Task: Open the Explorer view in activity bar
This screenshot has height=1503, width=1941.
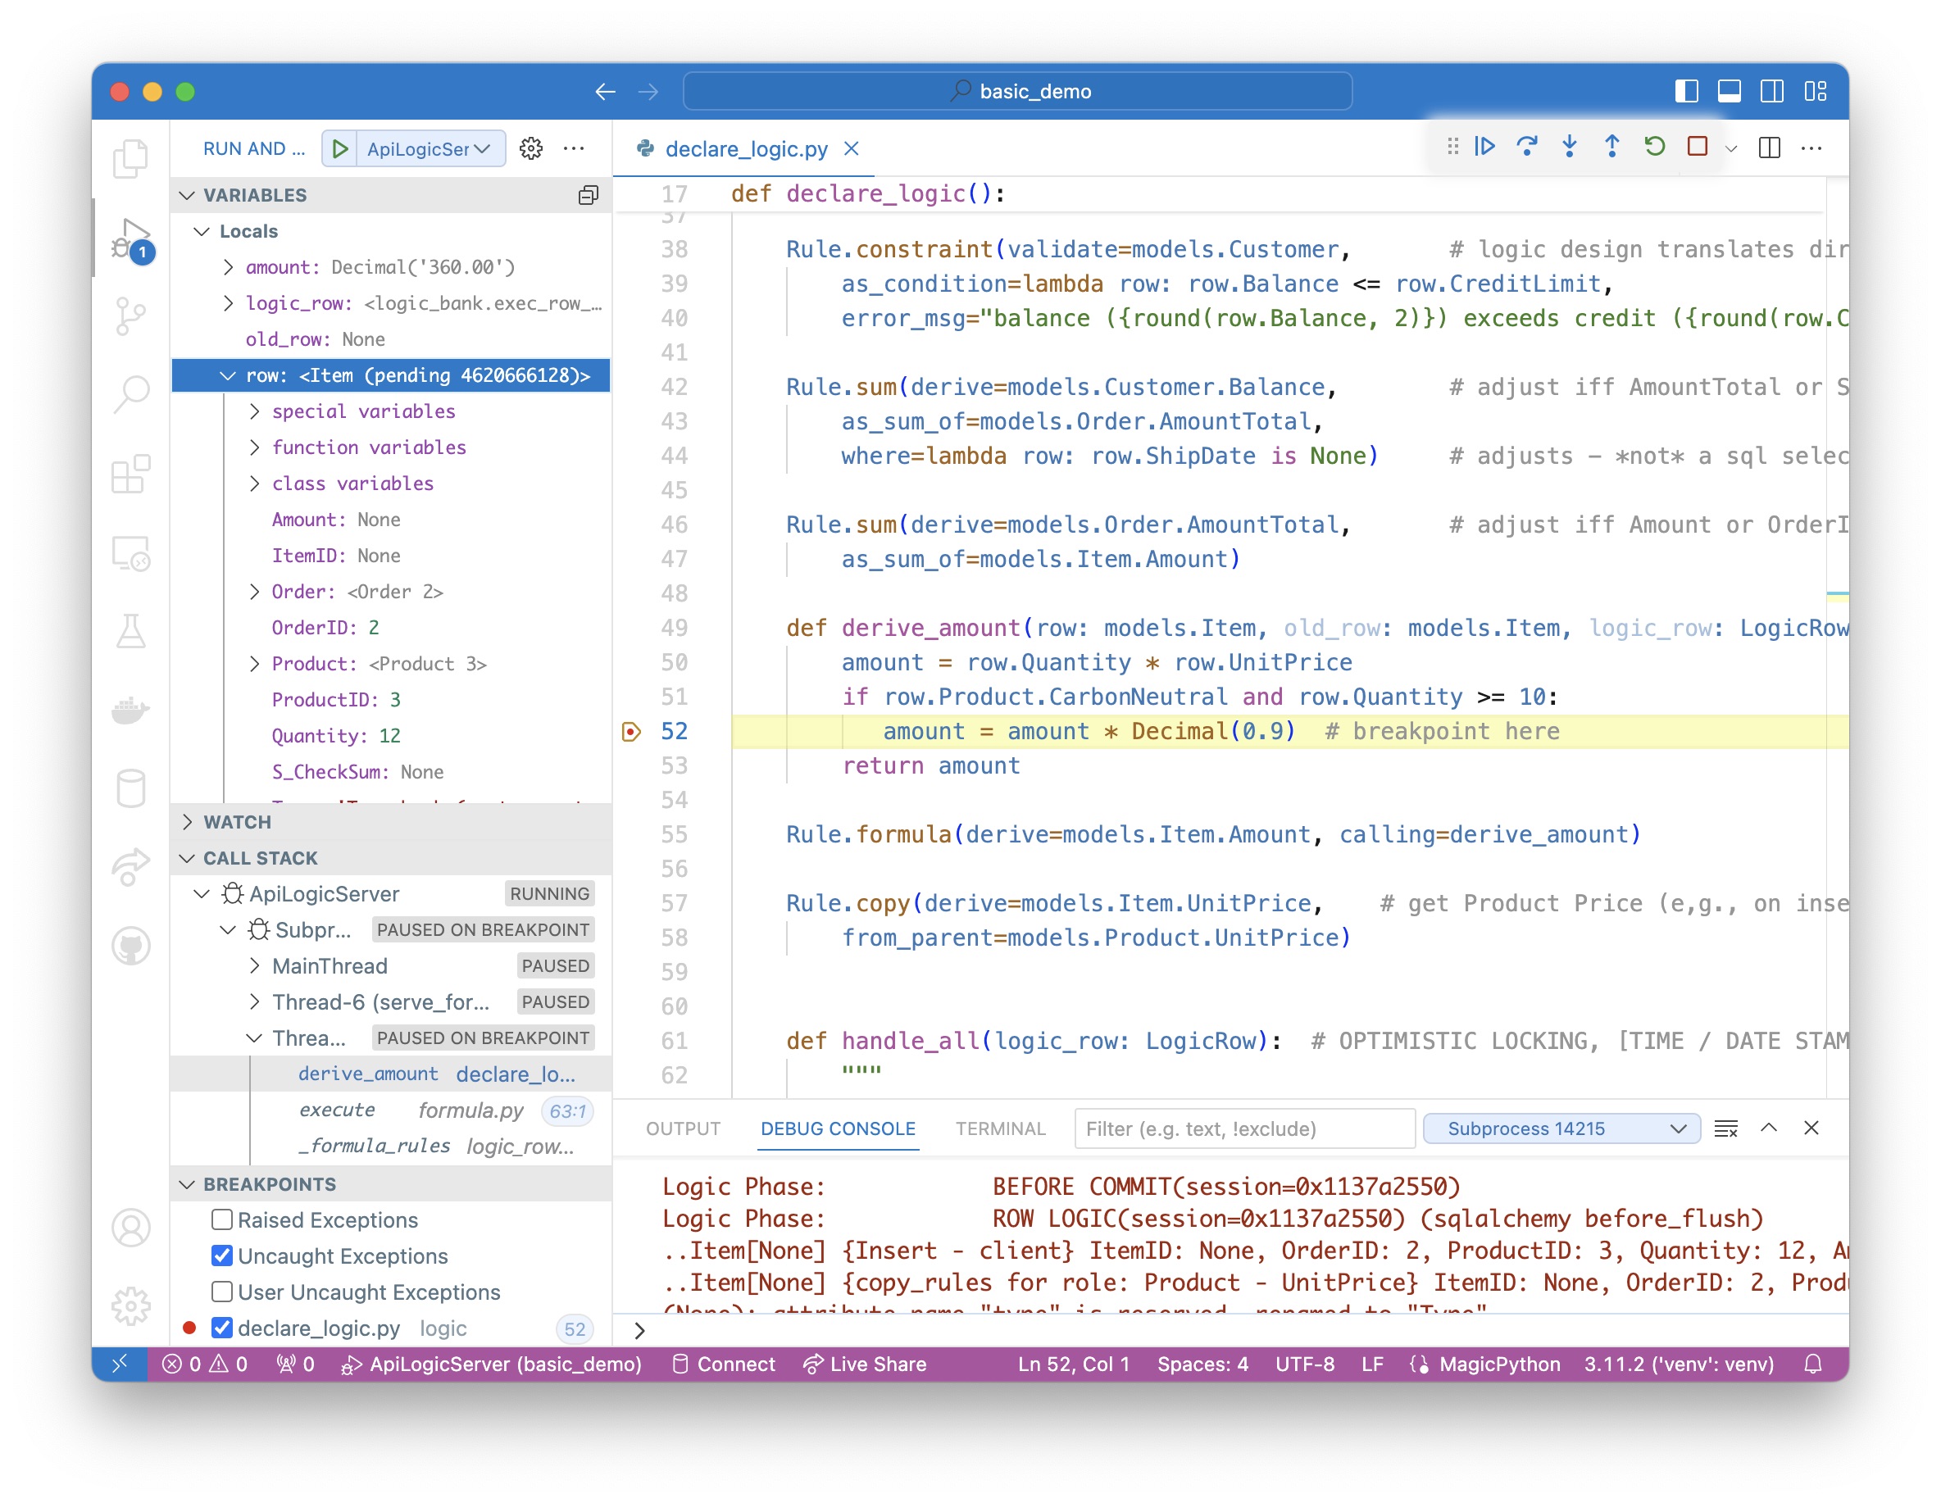Action: [x=130, y=159]
